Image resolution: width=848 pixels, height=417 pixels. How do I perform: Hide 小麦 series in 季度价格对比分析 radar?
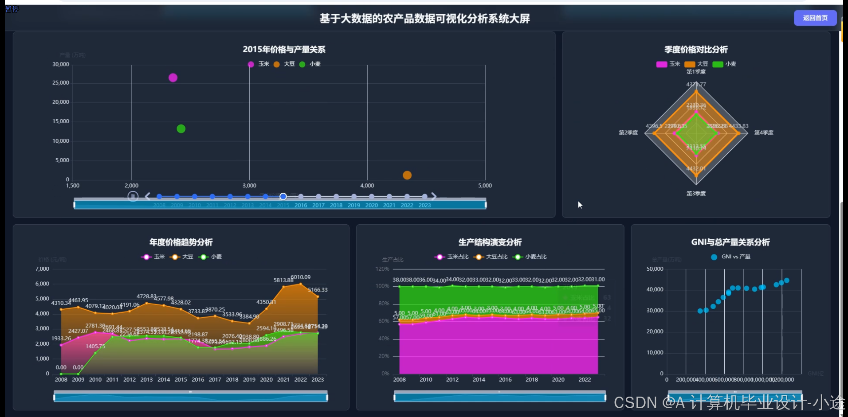pyautogui.click(x=724, y=64)
